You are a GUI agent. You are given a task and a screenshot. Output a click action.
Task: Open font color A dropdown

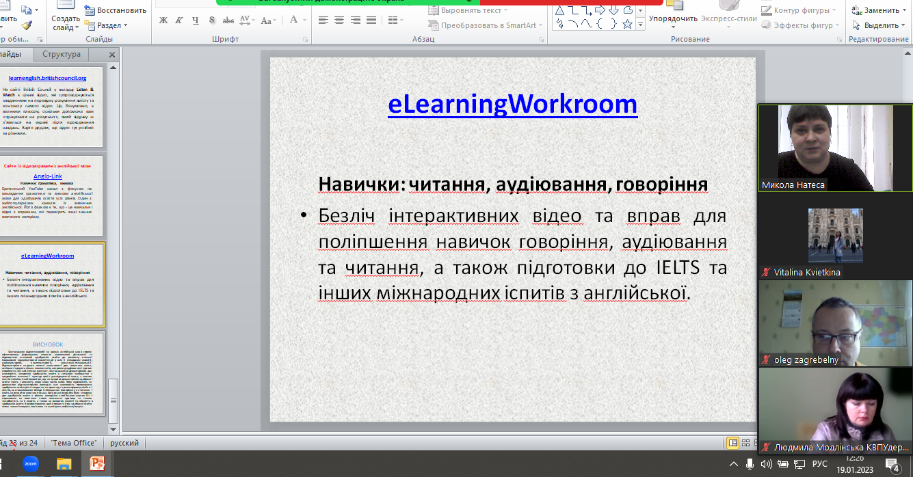click(297, 20)
